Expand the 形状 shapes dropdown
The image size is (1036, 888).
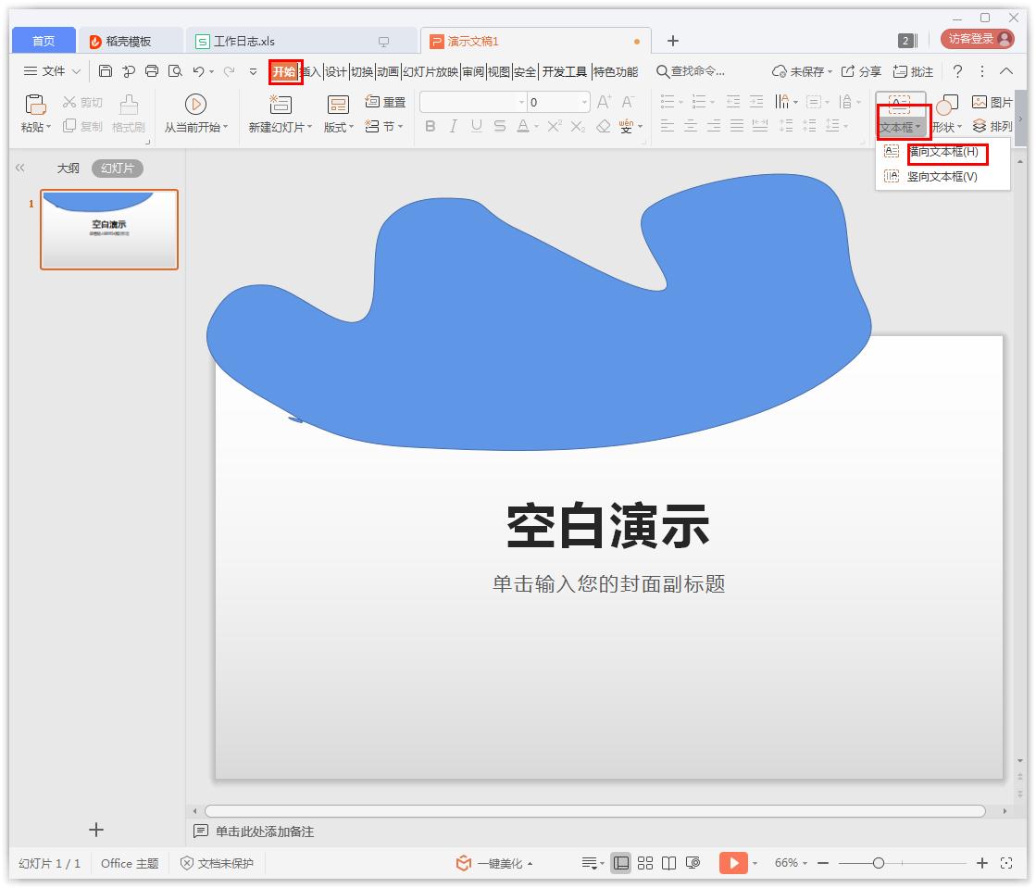948,127
